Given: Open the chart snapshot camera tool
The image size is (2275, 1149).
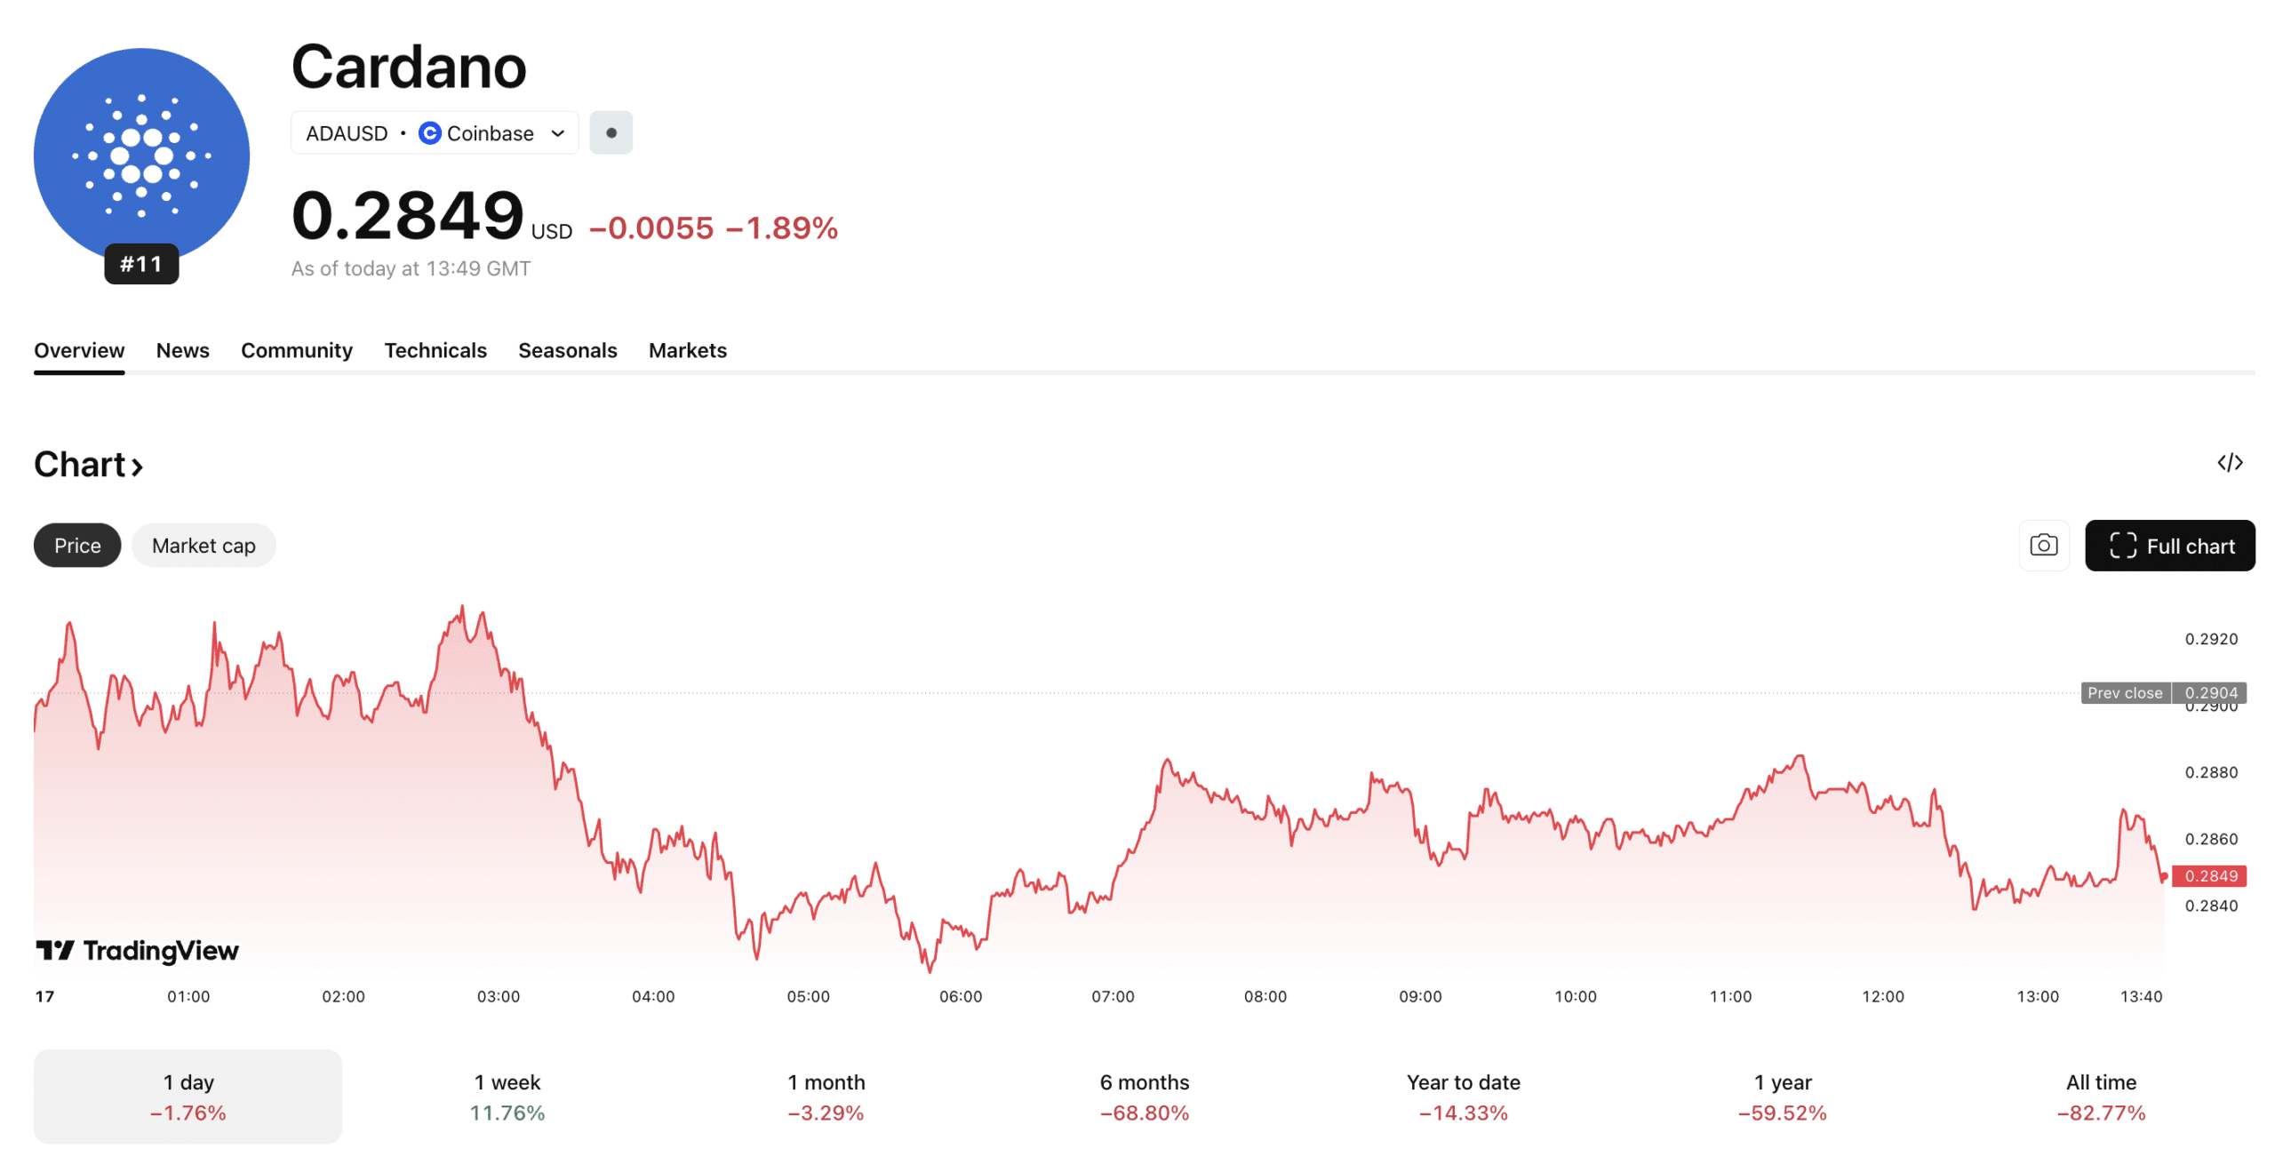Looking at the screenshot, I should 2043,546.
